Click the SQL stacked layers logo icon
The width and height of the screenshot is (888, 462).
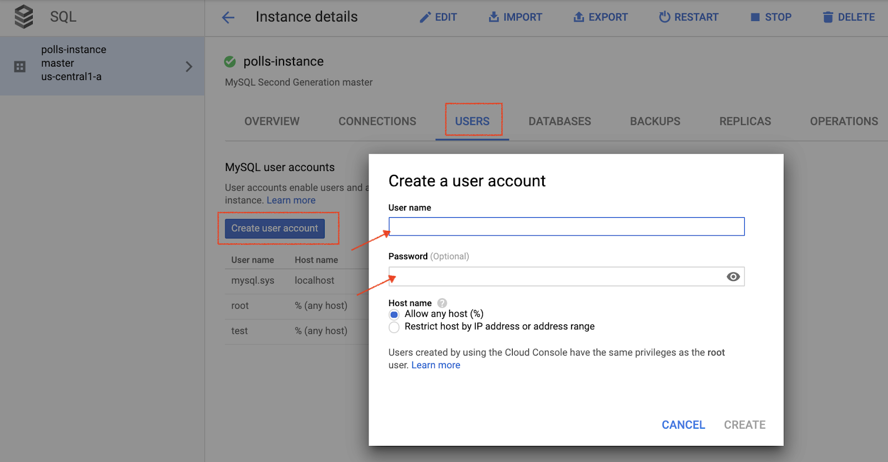(x=24, y=17)
